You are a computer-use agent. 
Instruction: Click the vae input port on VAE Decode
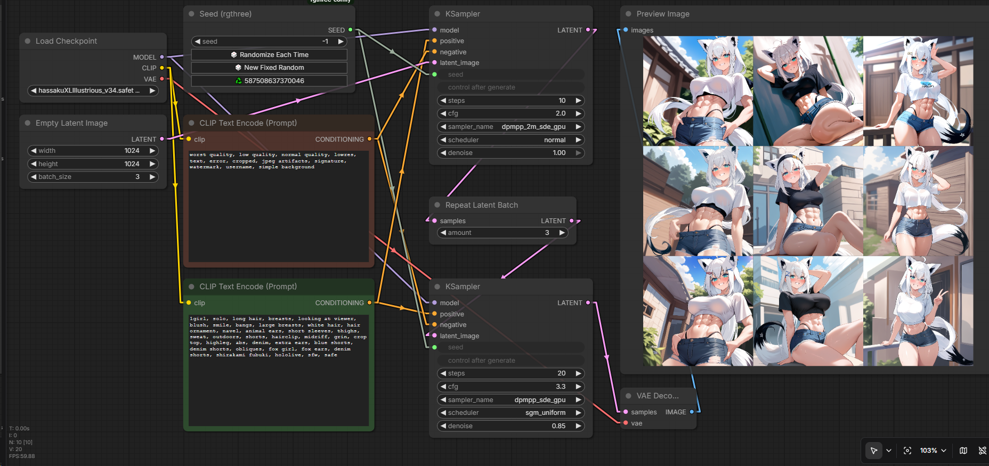pyautogui.click(x=626, y=423)
